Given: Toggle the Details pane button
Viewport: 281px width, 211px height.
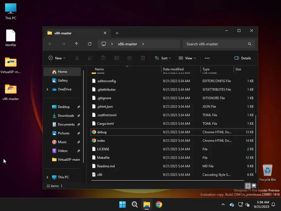Looking at the screenshot, I should 243,58.
